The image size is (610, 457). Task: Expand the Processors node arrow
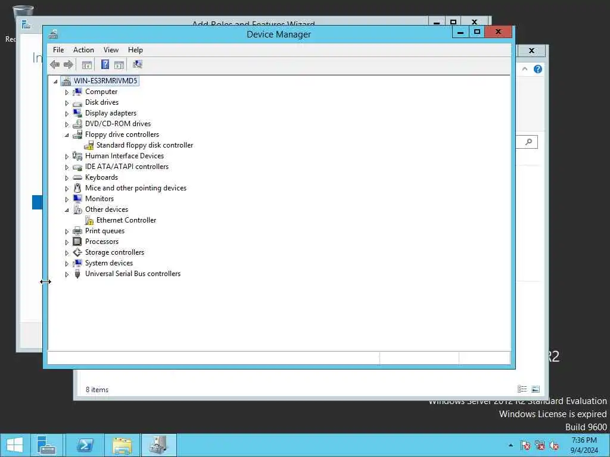pyautogui.click(x=67, y=242)
